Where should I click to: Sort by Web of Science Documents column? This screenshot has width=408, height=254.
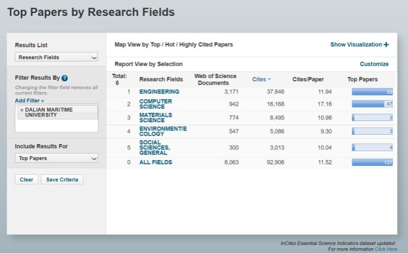coord(215,79)
